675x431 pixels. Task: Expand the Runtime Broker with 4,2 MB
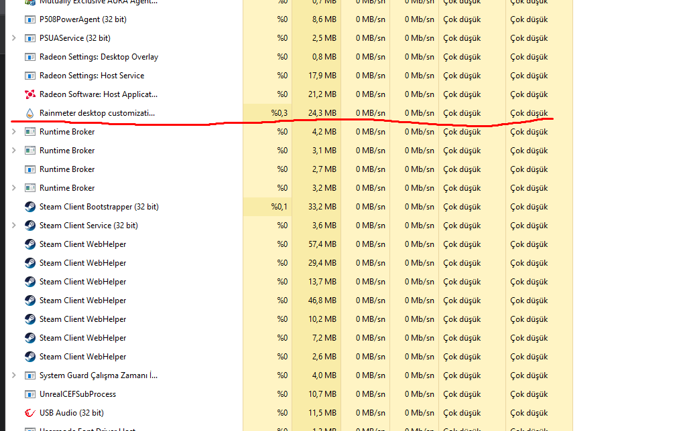tap(14, 132)
